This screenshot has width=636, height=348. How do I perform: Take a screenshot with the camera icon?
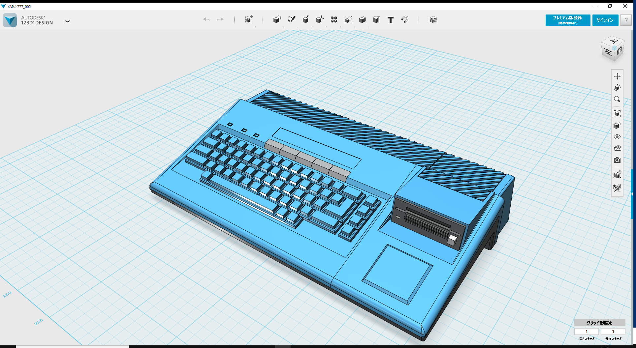617,160
